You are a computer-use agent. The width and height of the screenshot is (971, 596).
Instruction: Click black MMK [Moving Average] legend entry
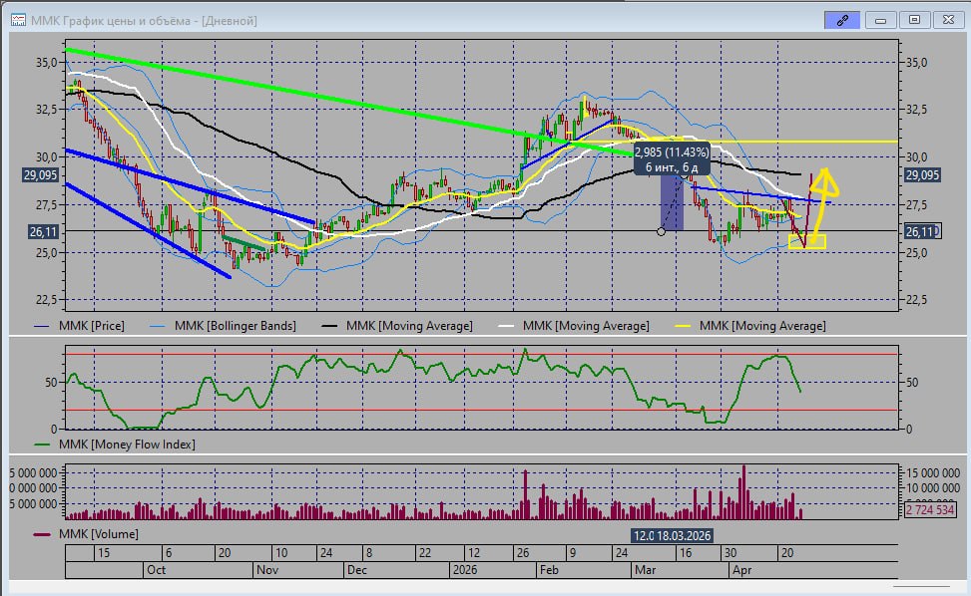(397, 326)
